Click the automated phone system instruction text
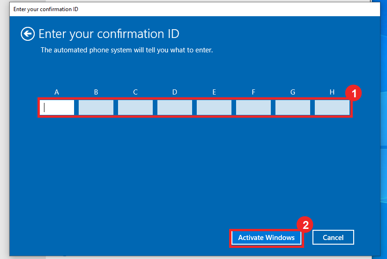This screenshot has width=387, height=259. 127,50
